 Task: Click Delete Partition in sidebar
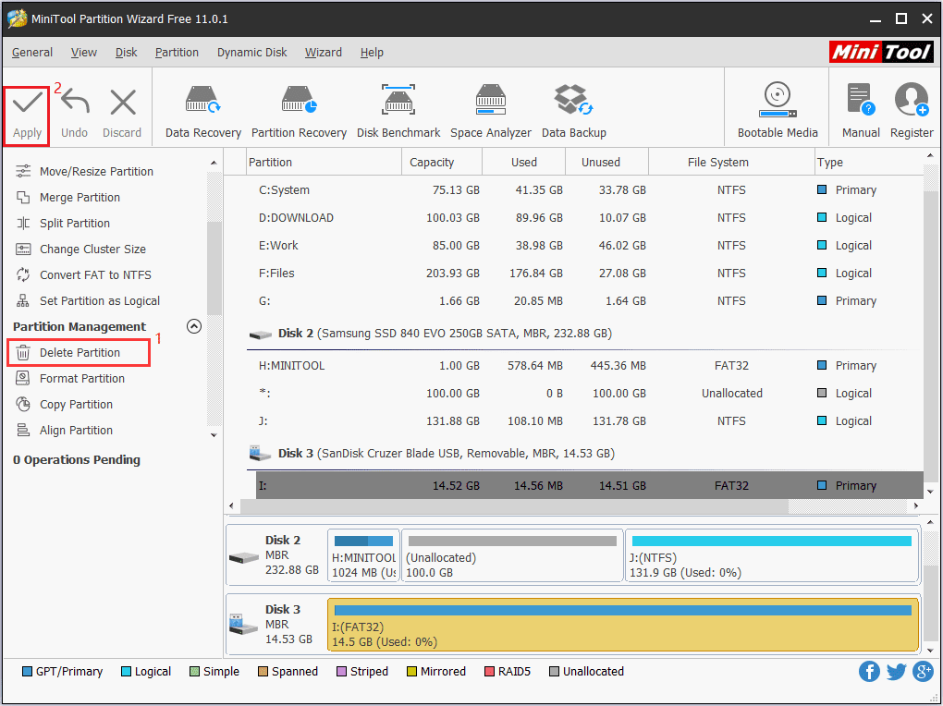coord(80,352)
